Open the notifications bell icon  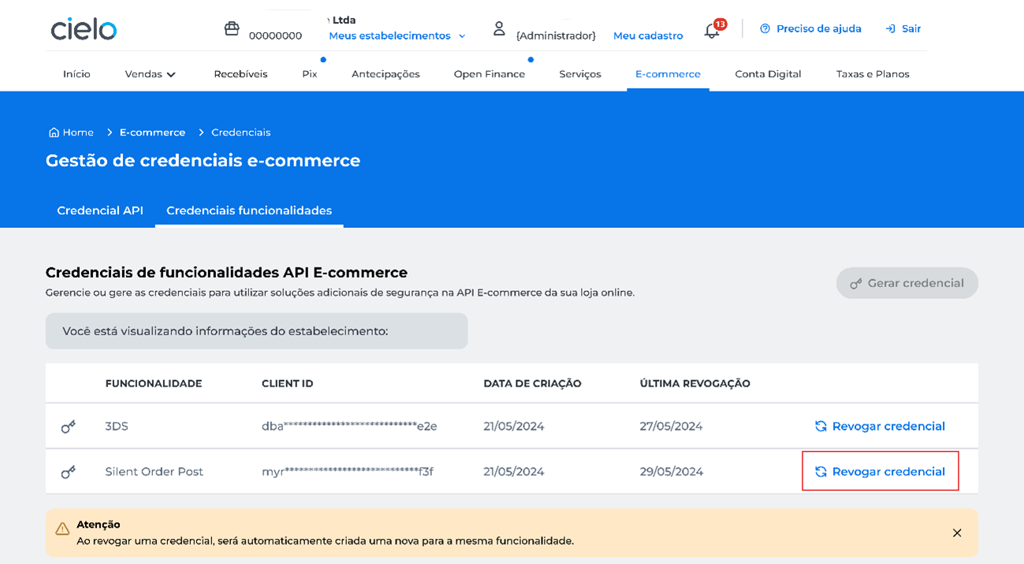tap(711, 31)
